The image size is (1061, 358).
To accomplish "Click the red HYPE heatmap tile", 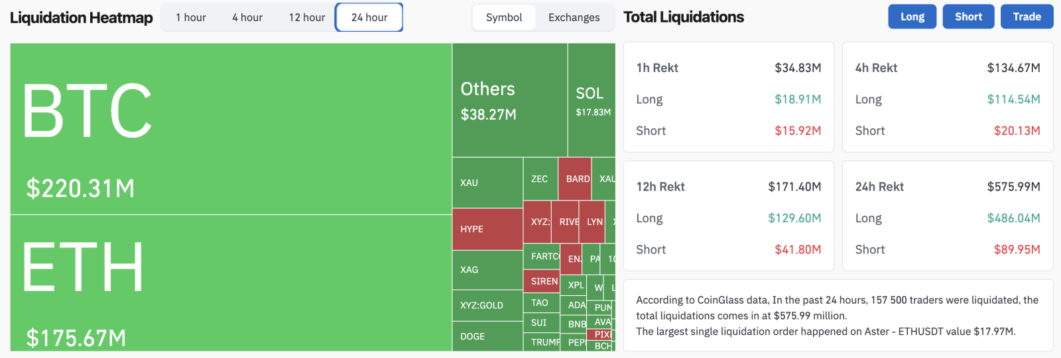I will point(487,229).
